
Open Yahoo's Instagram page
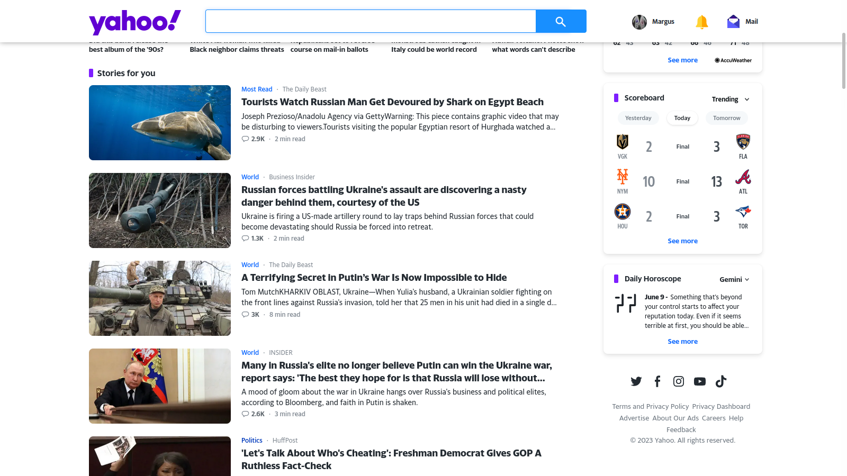click(x=679, y=381)
